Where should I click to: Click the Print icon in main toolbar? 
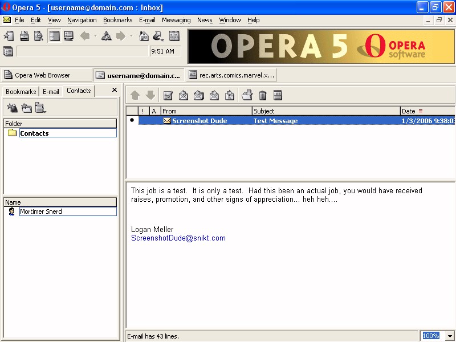point(24,36)
